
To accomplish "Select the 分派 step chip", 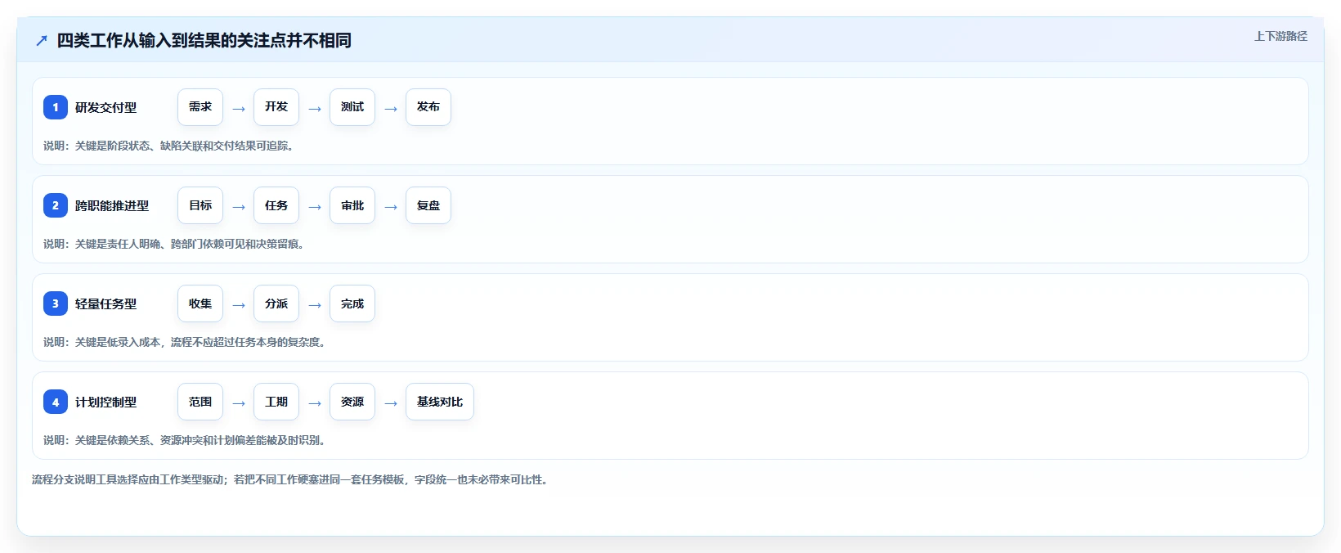I will point(276,303).
